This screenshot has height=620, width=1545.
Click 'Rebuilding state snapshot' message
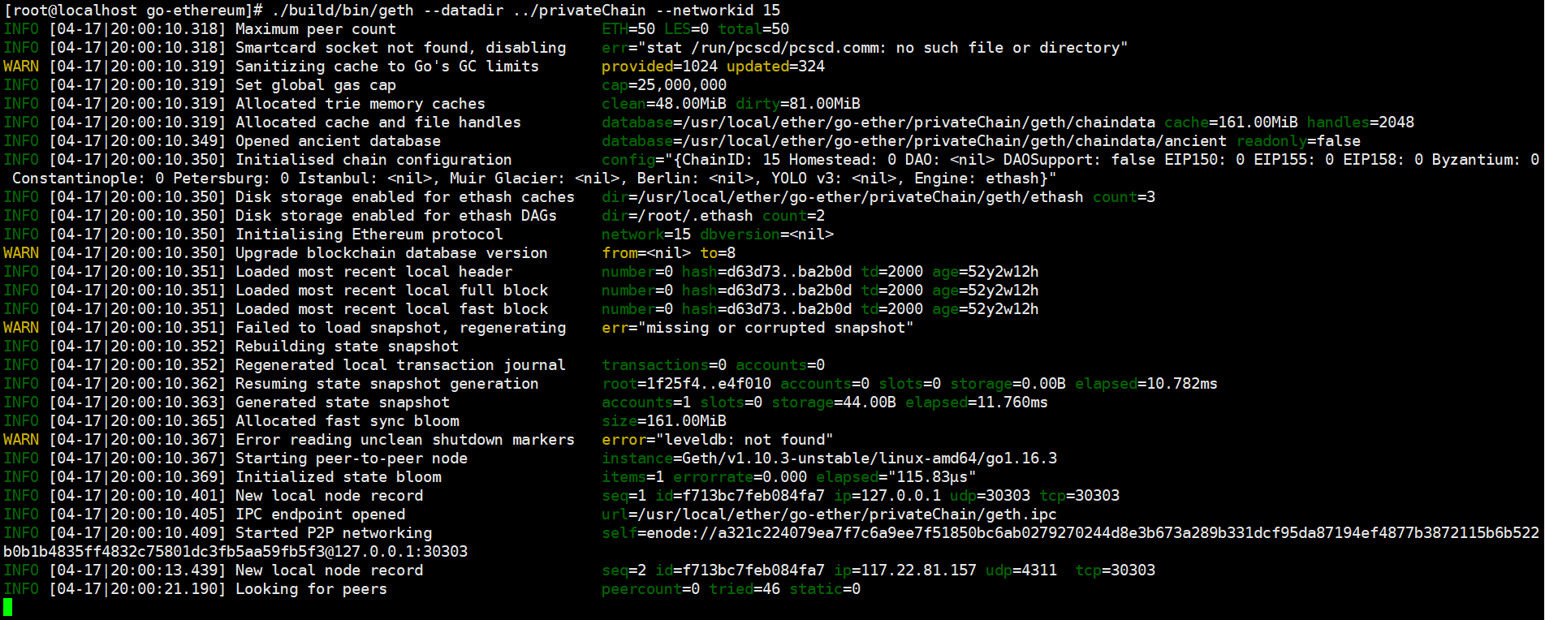(x=347, y=347)
